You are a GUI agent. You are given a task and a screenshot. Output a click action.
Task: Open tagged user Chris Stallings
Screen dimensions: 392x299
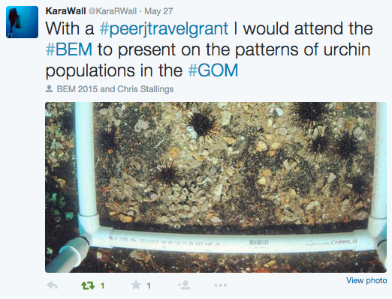point(146,89)
